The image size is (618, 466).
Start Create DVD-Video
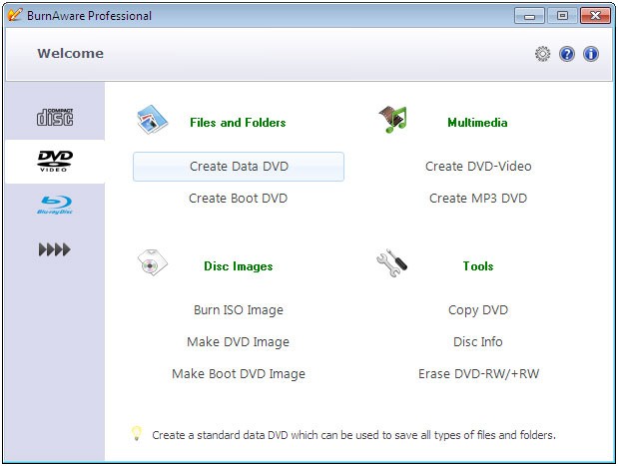(x=478, y=167)
